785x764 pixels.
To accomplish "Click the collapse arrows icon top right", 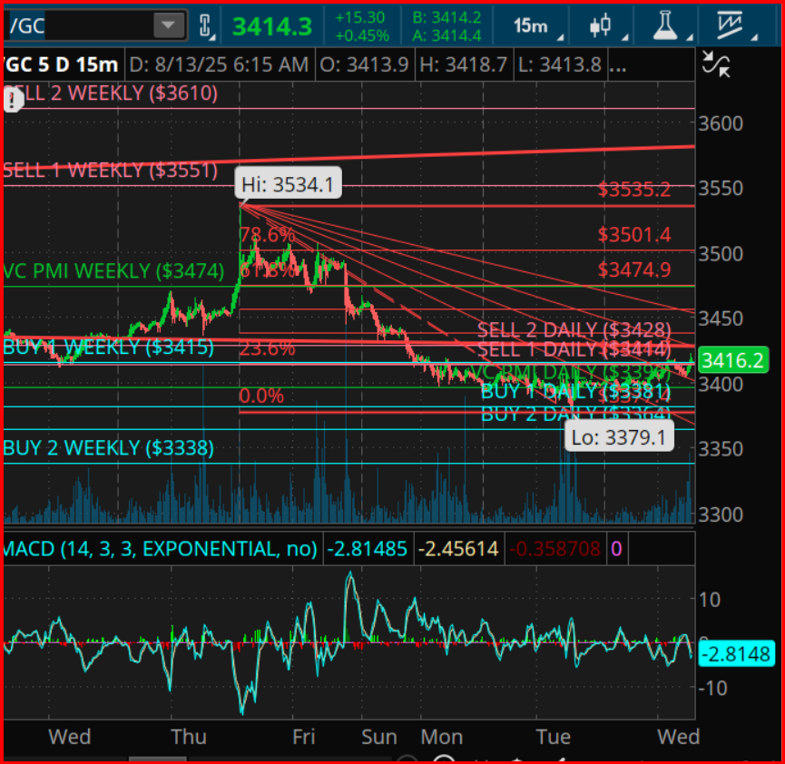I will pos(716,64).
